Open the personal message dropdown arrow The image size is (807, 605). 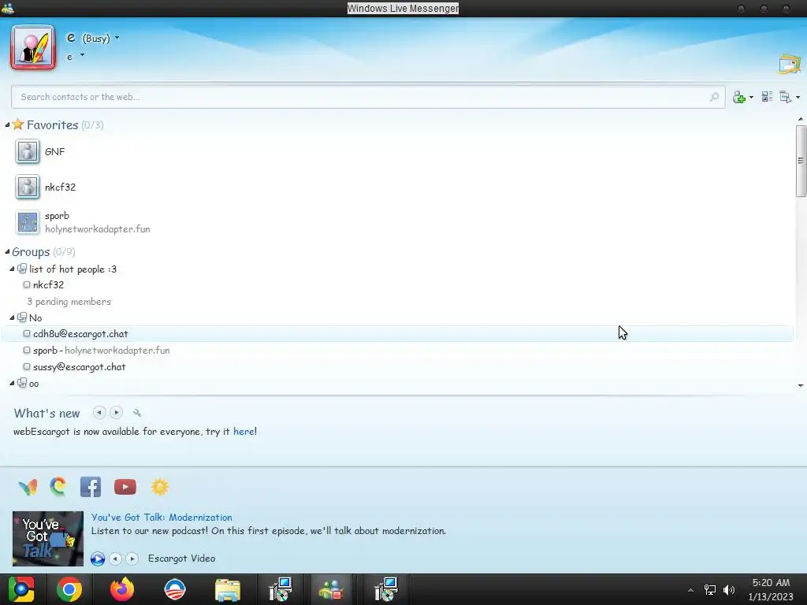click(82, 55)
